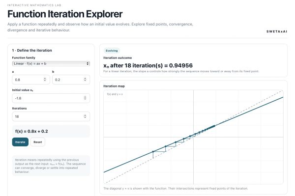This screenshot has width=295, height=196.
Task: Click the Evolving status badge
Action: [x=112, y=51]
